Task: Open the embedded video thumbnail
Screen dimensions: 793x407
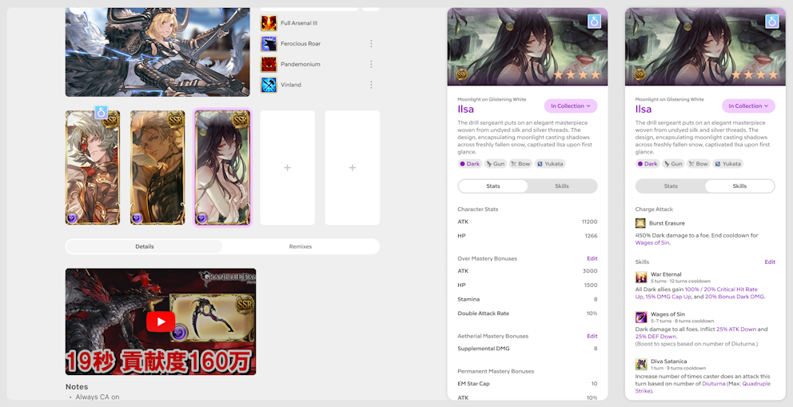Action: 161,321
